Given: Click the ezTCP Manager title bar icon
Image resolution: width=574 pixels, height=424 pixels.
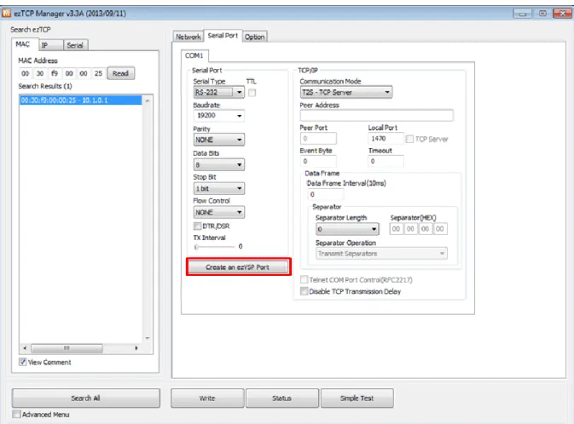Looking at the screenshot, I should (x=6, y=14).
